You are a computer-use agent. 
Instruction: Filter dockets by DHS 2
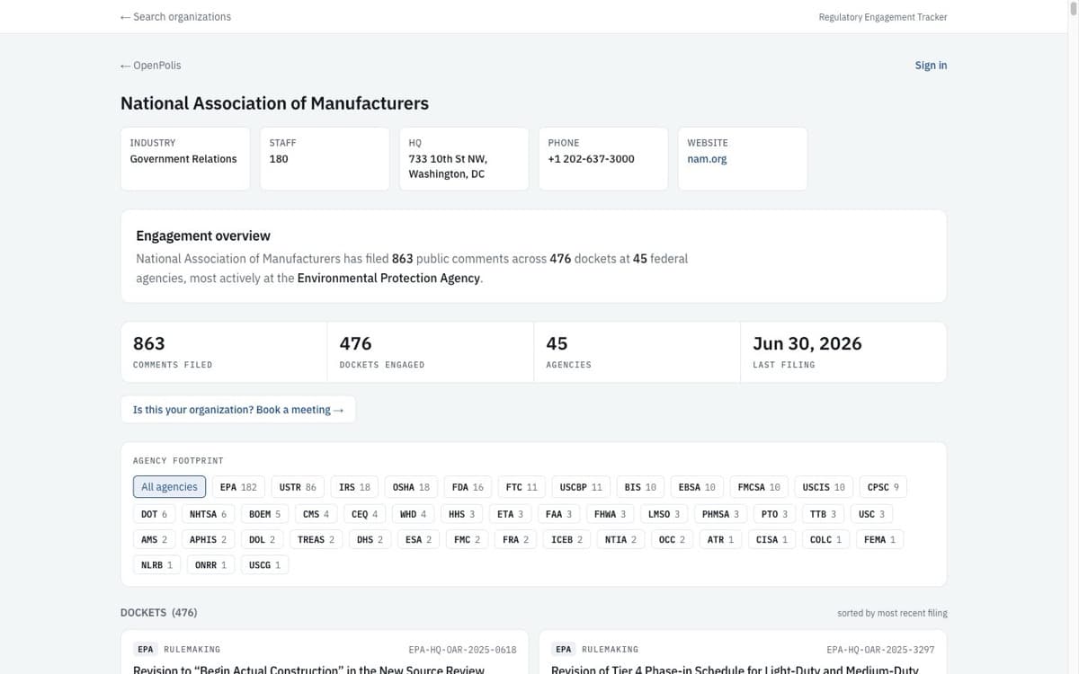click(x=370, y=539)
